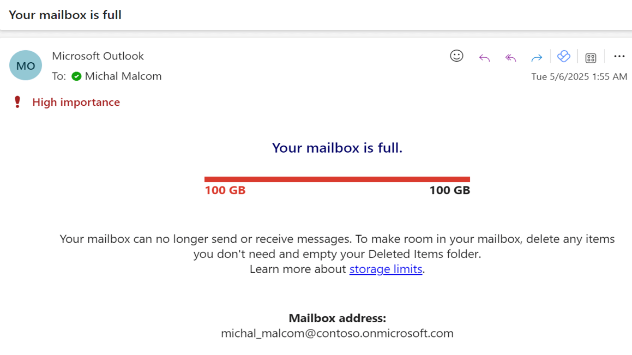Image resolution: width=632 pixels, height=355 pixels.
Task: Click the High importance label text
Action: pyautogui.click(x=76, y=102)
